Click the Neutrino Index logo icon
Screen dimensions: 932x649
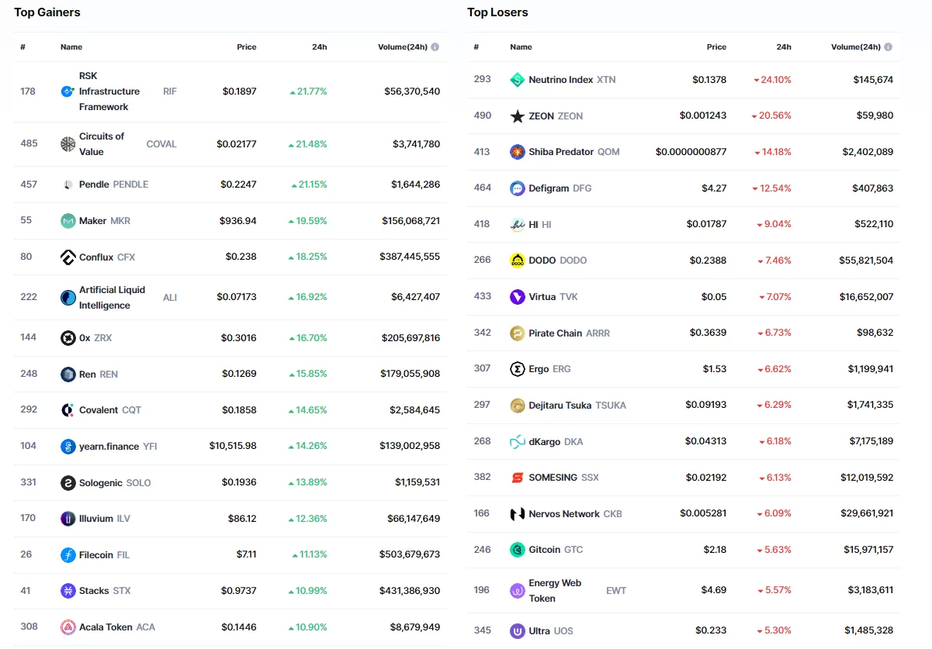click(518, 80)
